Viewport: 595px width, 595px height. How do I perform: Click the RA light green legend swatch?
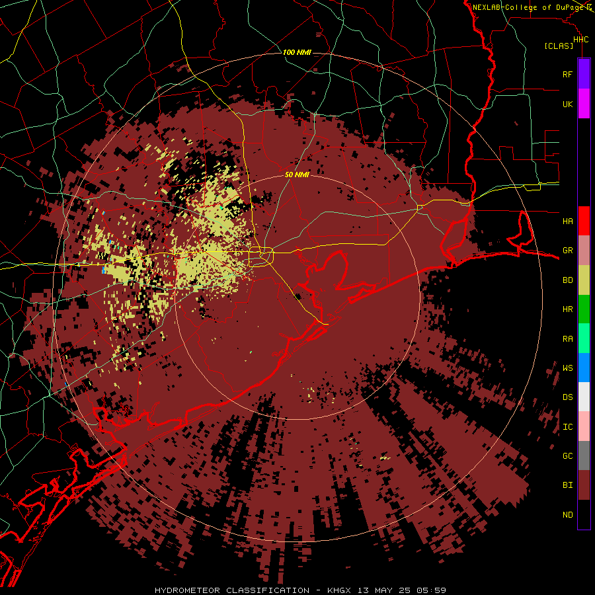coord(584,338)
